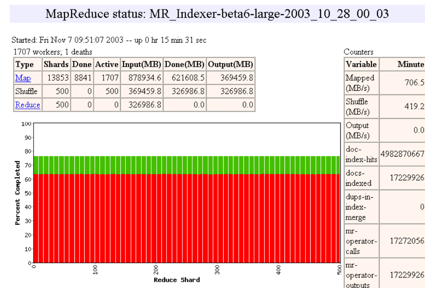
Task: Click the Done column header
Action: coord(82,64)
